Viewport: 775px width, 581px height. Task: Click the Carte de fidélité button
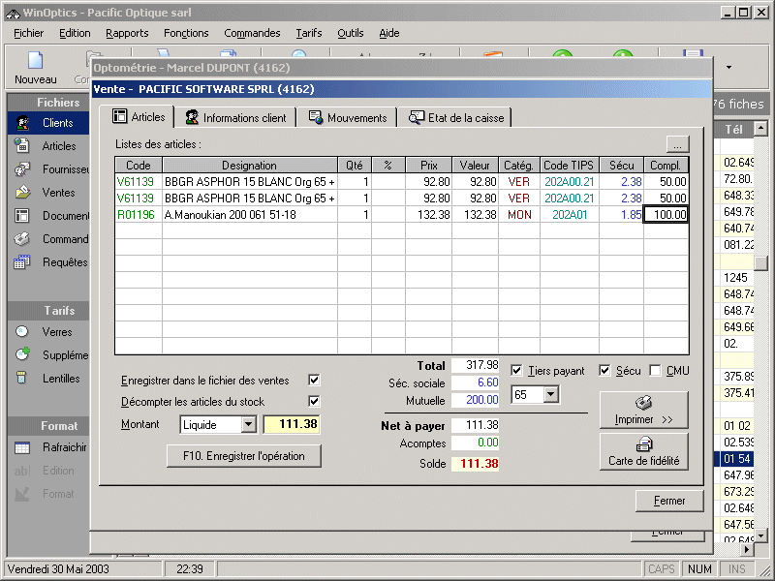pyautogui.click(x=644, y=451)
